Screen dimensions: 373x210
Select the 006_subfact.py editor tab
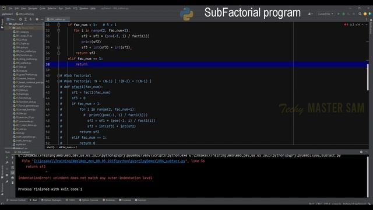pyautogui.click(x=57, y=19)
